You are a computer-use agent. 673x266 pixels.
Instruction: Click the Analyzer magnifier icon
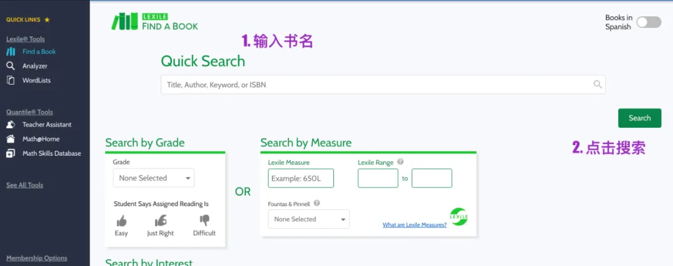click(x=11, y=66)
